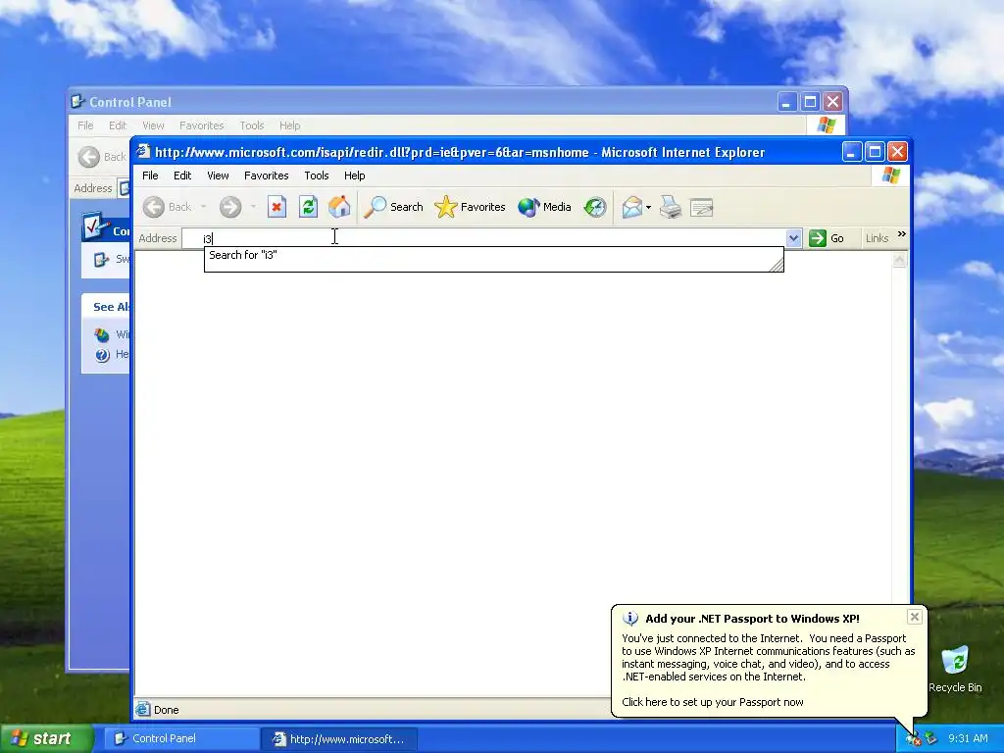
Task: Select the Recycle Bin desktop icon
Action: [x=955, y=669]
